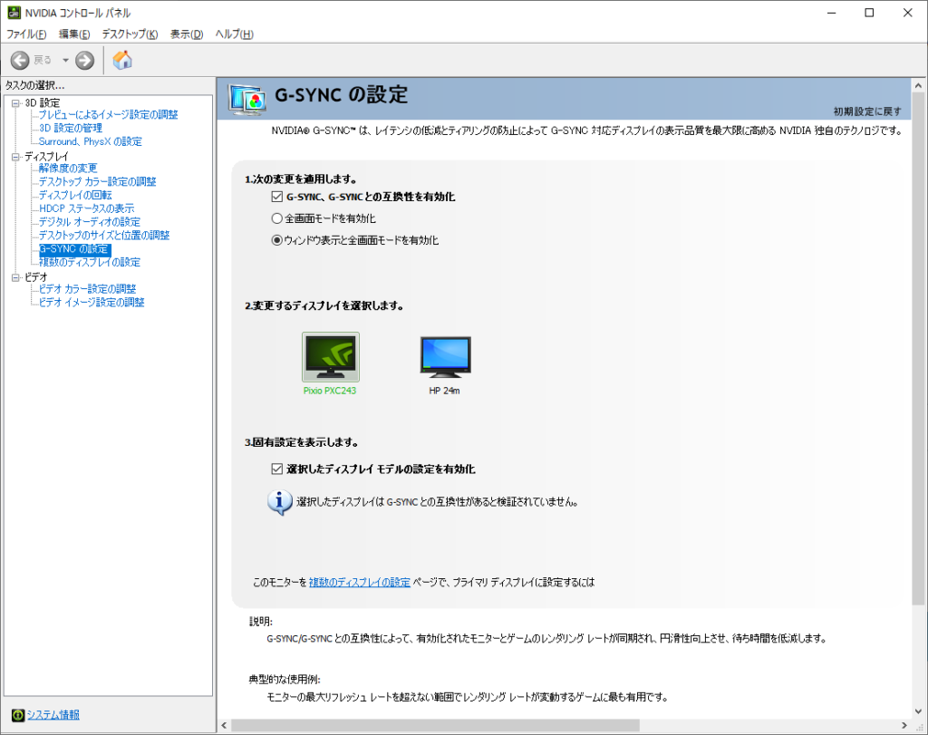Open 複数のディスプレイの設定 tree item in sidebar

pos(90,262)
